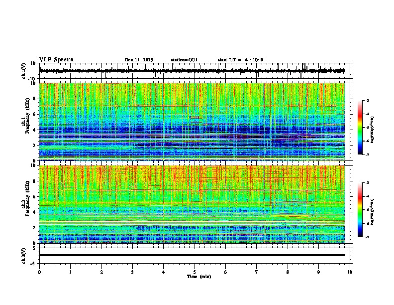Click the 'station=OUI' header label
The height and width of the screenshot is (305, 394).
tap(184, 60)
